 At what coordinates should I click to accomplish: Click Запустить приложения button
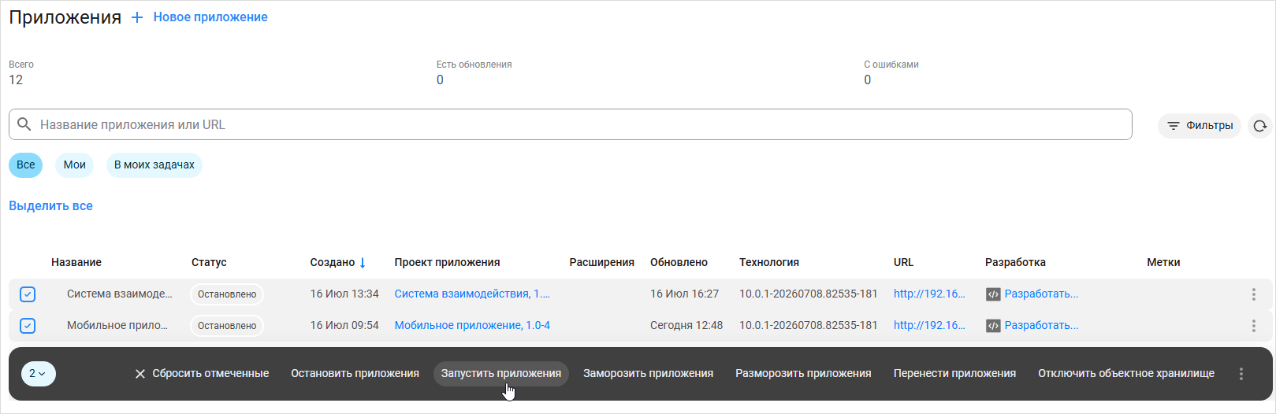501,374
